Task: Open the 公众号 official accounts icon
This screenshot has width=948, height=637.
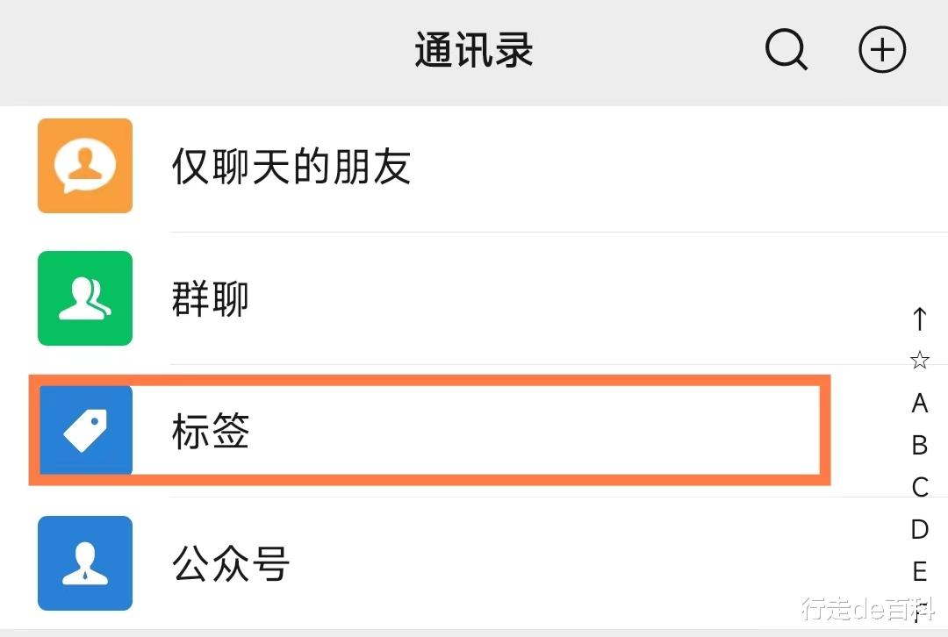Action: click(84, 564)
